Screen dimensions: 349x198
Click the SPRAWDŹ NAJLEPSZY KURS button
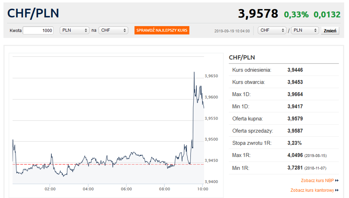click(162, 30)
